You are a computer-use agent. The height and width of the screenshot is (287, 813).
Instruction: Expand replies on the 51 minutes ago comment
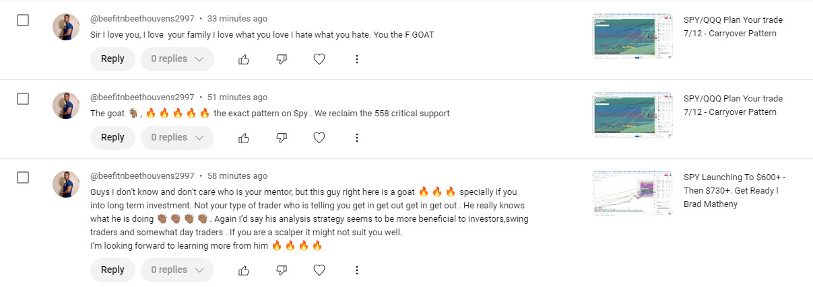(177, 138)
